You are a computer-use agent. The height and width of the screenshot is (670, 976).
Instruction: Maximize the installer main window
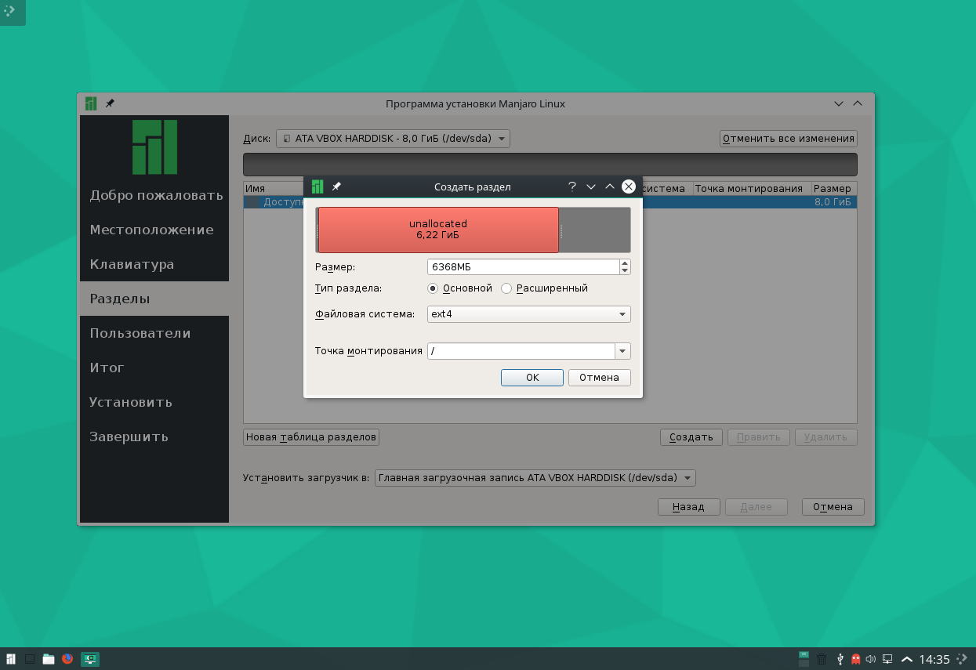coord(858,103)
